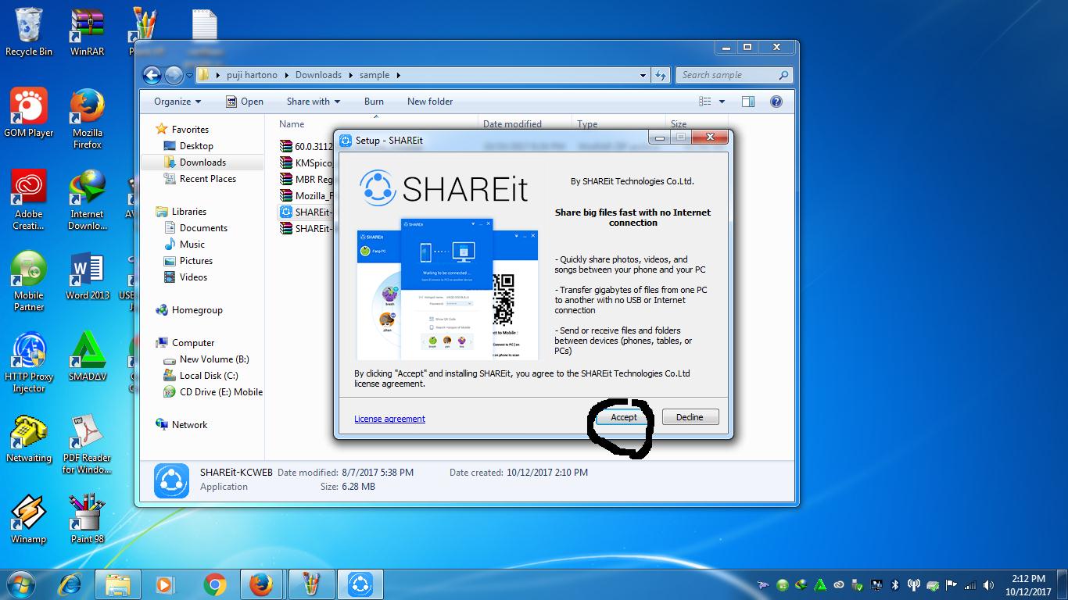
Task: Open Explorer Help with the question mark
Action: 776,102
